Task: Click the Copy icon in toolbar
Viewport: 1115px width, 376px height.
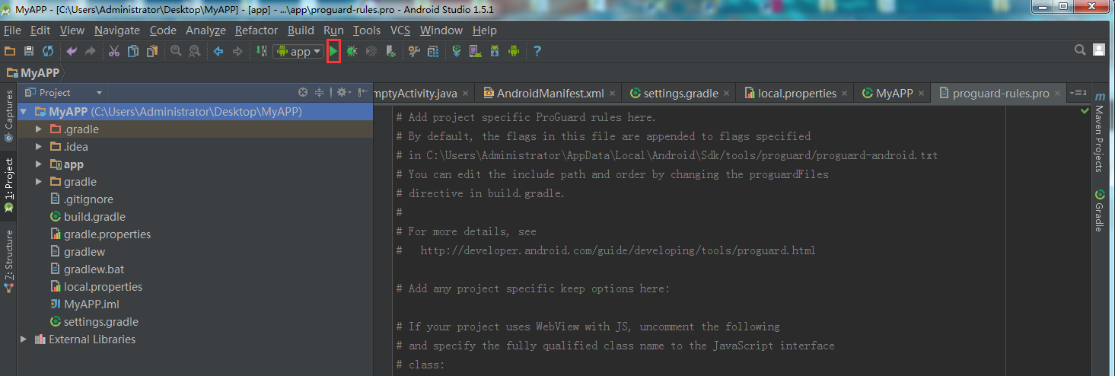Action: (x=133, y=51)
